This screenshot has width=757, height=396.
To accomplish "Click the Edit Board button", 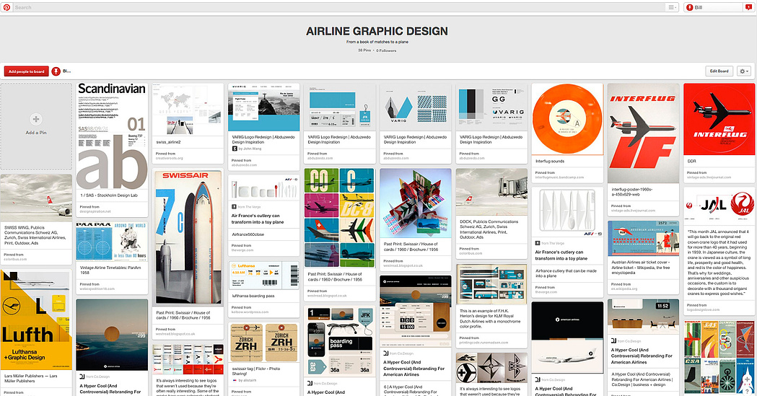I will coord(719,71).
